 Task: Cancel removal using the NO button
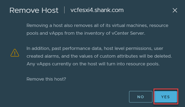(x=141, y=97)
